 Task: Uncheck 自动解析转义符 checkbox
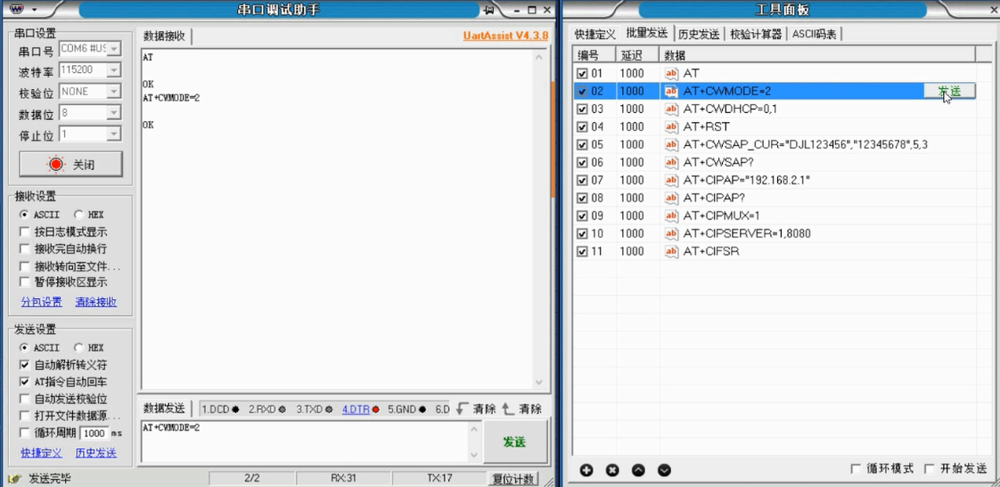pyautogui.click(x=25, y=365)
